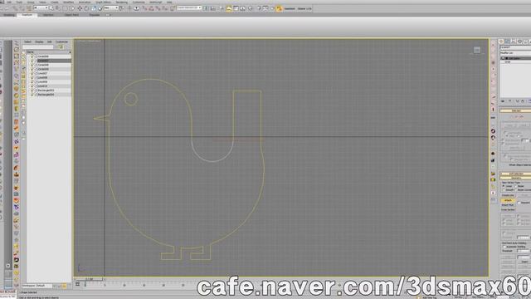Screen dimensions: 531x299
Task: Toggle the Window/Crossing selection icon
Action: [x=72, y=8]
